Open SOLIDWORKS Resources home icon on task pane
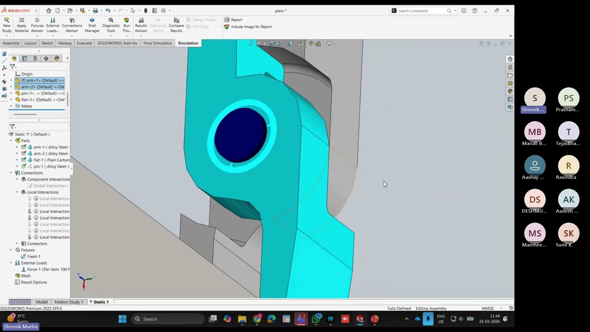 click(510, 59)
